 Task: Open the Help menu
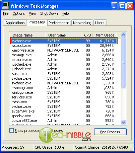coord(65,13)
